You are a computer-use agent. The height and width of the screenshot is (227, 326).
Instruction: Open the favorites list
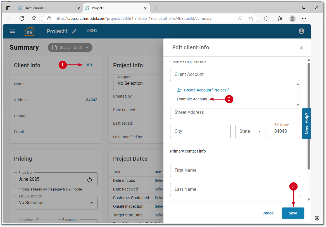point(280,18)
